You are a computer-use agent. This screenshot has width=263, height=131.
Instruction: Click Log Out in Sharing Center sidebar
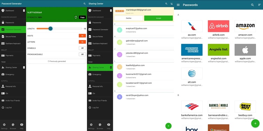[x=100, y=107]
